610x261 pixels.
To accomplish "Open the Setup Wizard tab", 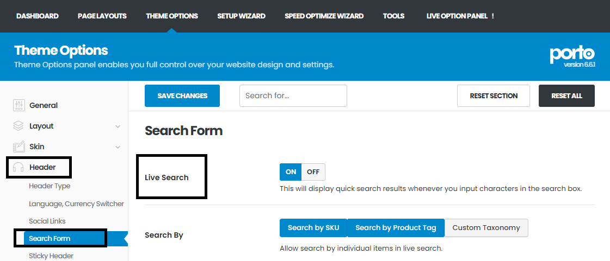I will tap(241, 16).
